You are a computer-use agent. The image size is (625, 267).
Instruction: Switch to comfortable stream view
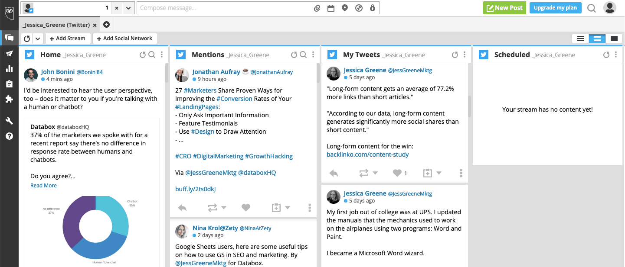click(614, 39)
